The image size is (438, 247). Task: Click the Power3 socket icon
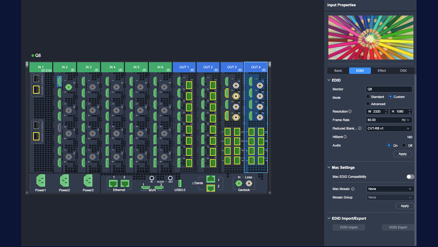pyautogui.click(x=88, y=181)
